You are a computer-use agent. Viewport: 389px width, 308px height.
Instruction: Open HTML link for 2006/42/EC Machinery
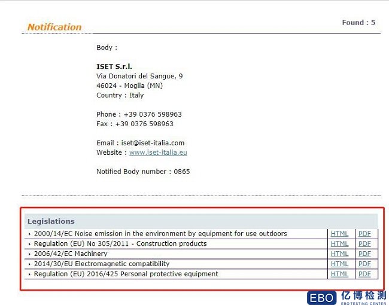coord(339,254)
